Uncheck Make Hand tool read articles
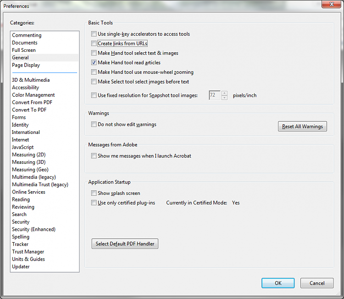 click(94, 62)
